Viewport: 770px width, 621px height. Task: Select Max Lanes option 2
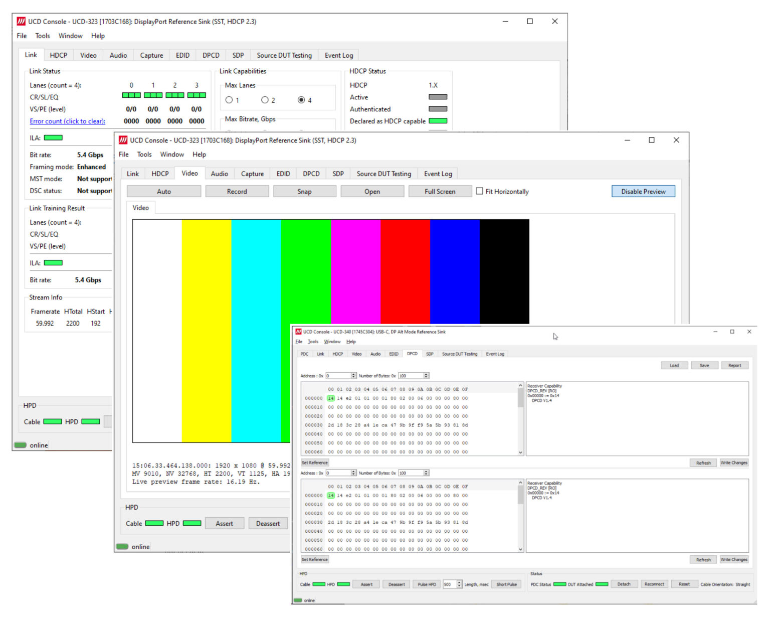(265, 100)
